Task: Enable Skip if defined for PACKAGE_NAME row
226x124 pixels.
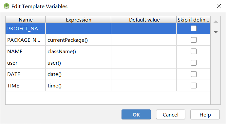Action: pyautogui.click(x=194, y=40)
